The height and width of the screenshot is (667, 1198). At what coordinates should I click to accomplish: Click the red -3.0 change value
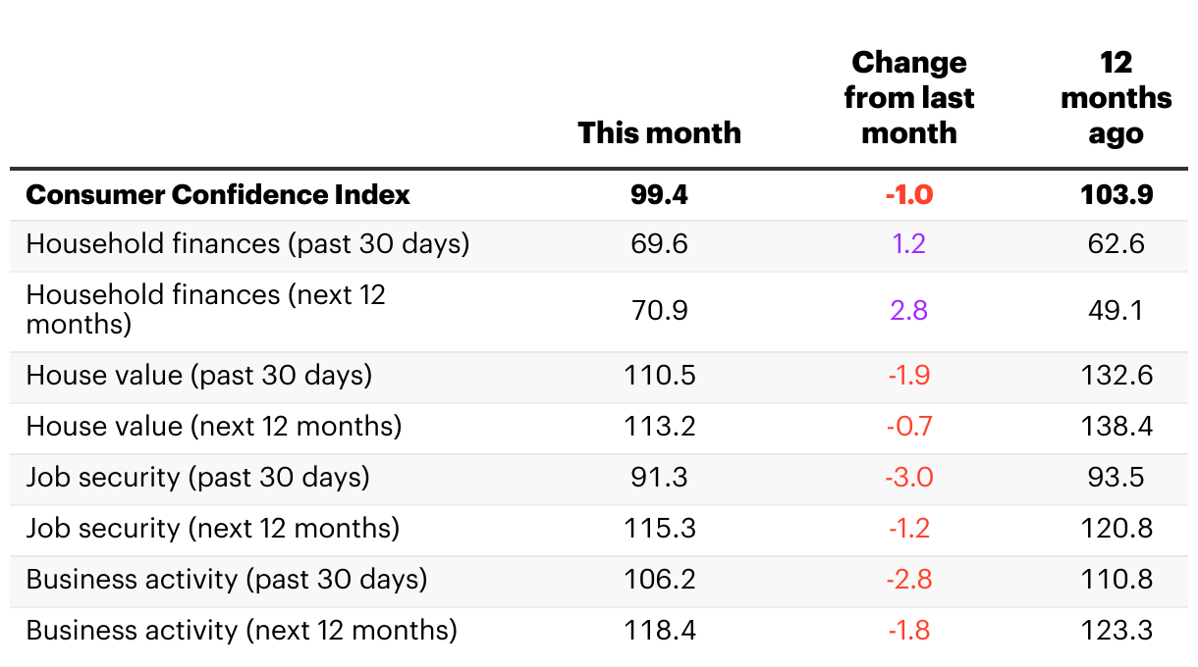click(908, 478)
